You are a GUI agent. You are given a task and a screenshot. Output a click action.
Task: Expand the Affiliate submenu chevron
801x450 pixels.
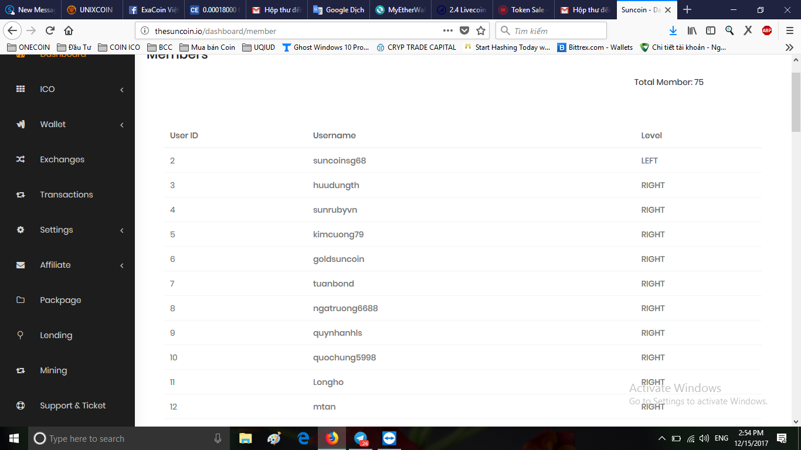[122, 265]
